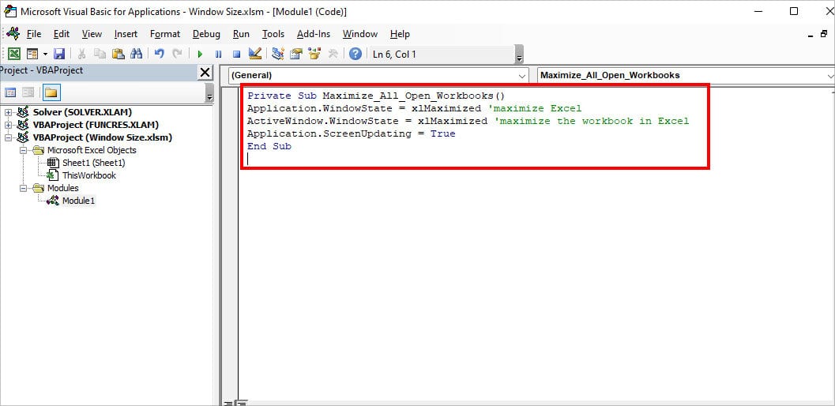The width and height of the screenshot is (835, 406).
Task: Click the Toggle Folders button in Project panel
Action: [x=51, y=92]
